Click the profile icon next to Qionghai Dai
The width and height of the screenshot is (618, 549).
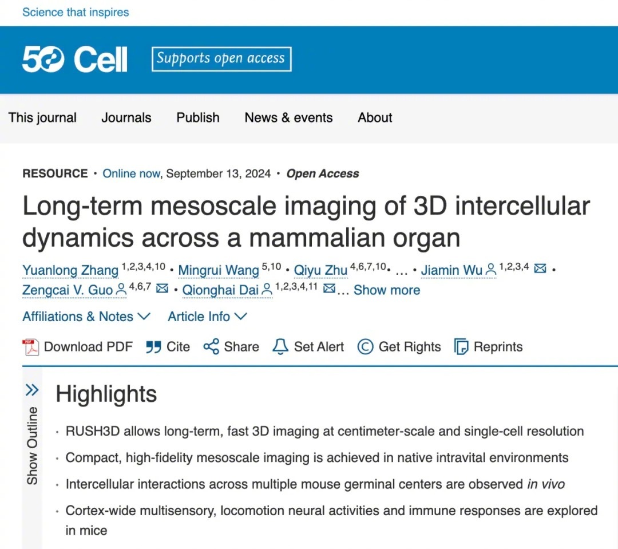coord(267,290)
